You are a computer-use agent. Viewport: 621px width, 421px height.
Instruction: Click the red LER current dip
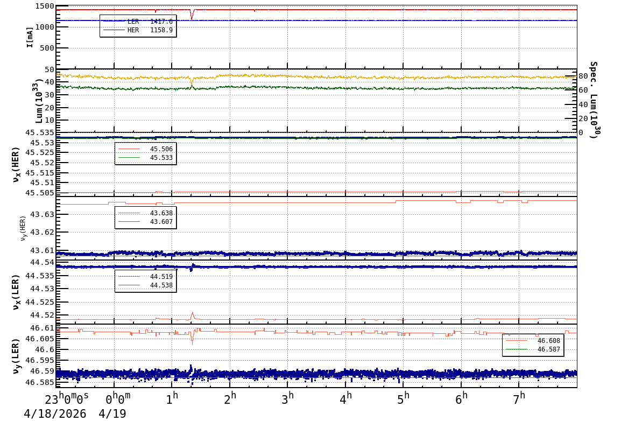tap(192, 16)
